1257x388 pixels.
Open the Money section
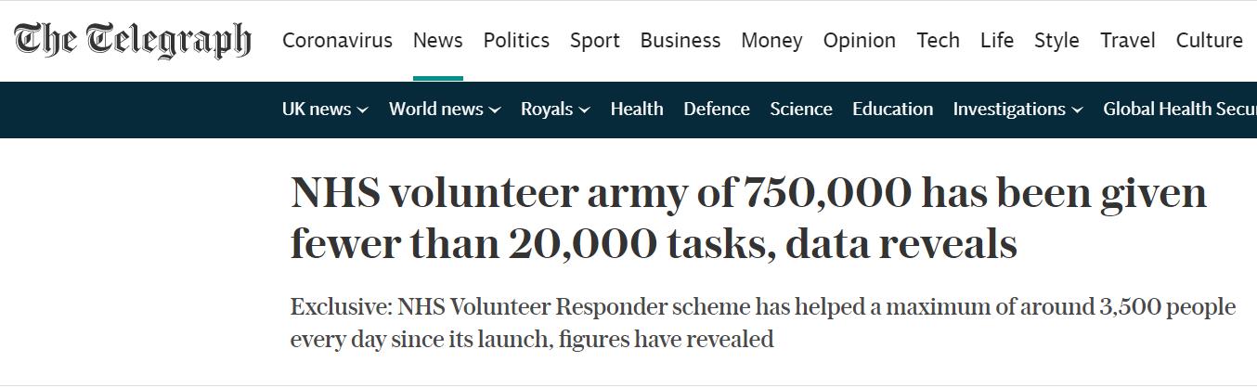point(771,41)
